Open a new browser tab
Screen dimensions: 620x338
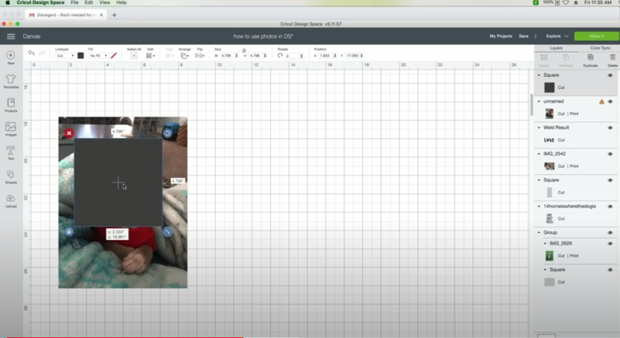[x=114, y=15]
